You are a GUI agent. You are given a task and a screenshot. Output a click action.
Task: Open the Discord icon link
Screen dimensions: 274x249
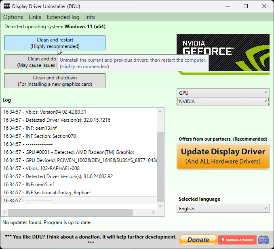click(x=263, y=240)
